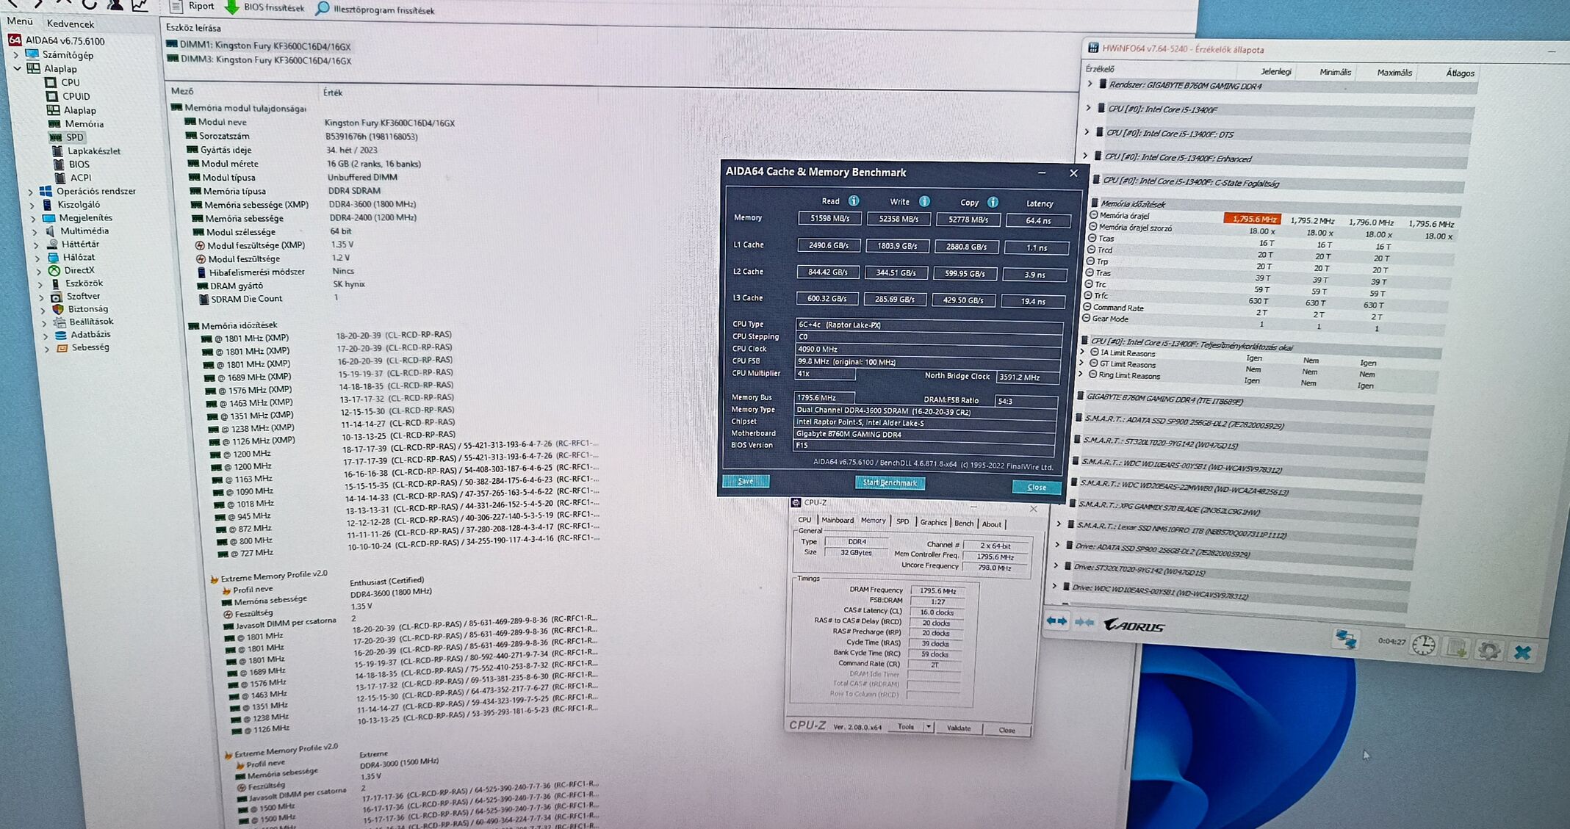
Task: Click the Validate button in CPU-Z
Action: click(x=959, y=728)
